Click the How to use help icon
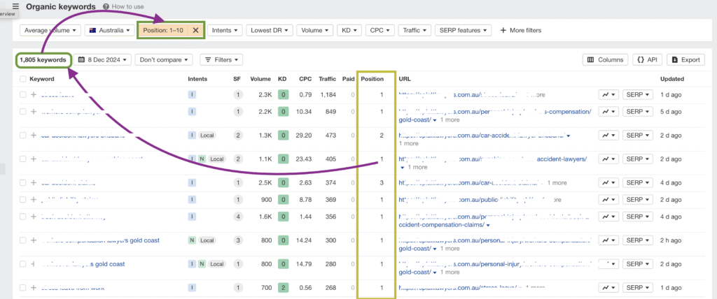 (106, 7)
